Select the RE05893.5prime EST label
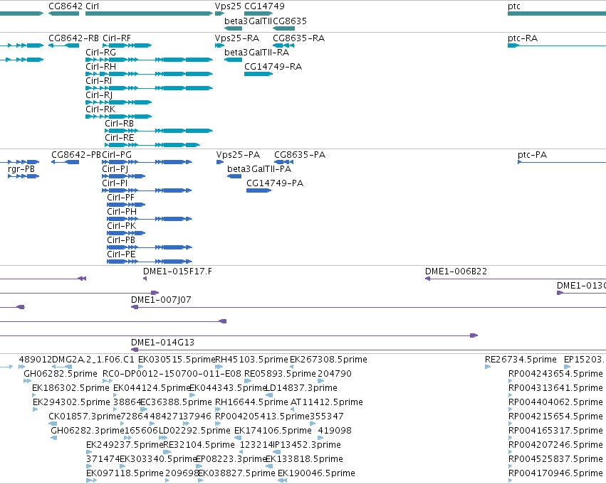This screenshot has width=606, height=484. pyautogui.click(x=280, y=374)
